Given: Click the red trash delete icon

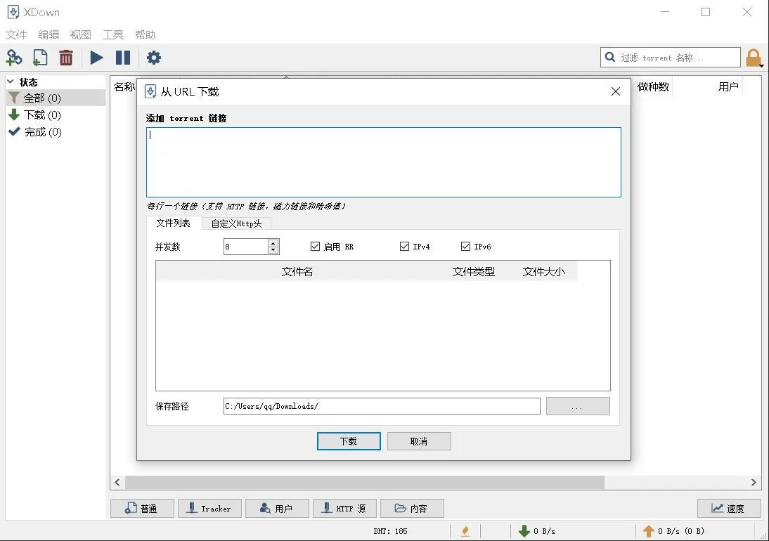Looking at the screenshot, I should pyautogui.click(x=65, y=58).
